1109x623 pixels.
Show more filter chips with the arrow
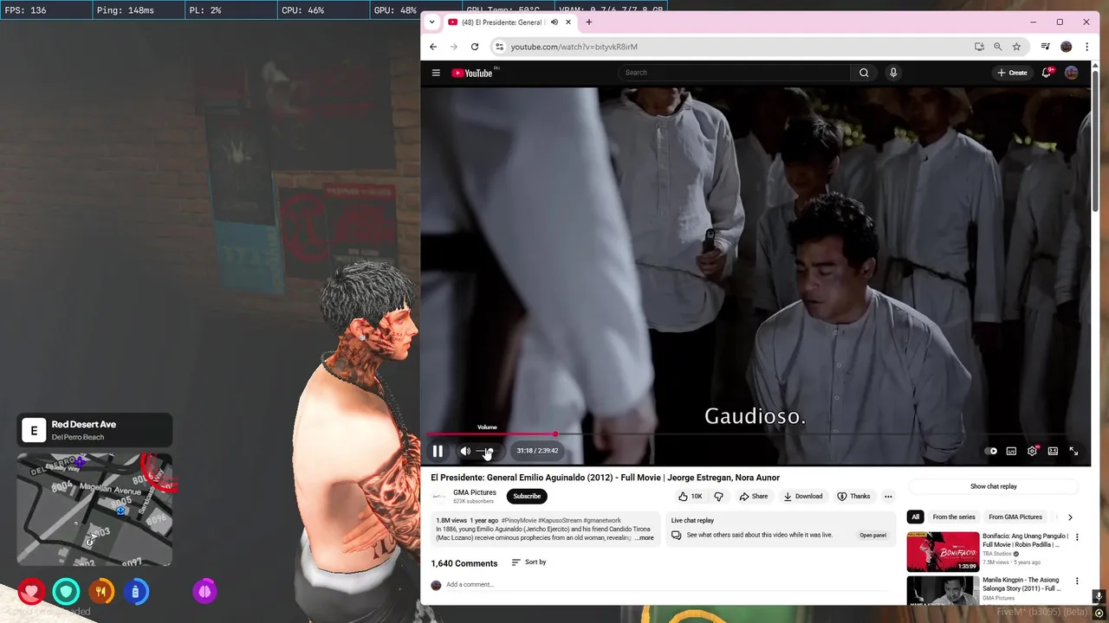[1070, 517]
